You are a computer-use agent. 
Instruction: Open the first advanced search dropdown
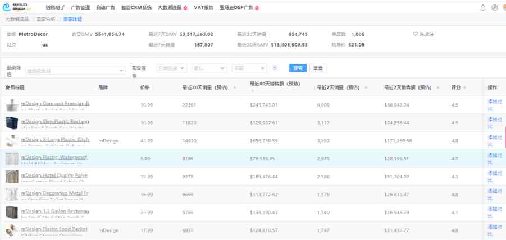pos(172,68)
